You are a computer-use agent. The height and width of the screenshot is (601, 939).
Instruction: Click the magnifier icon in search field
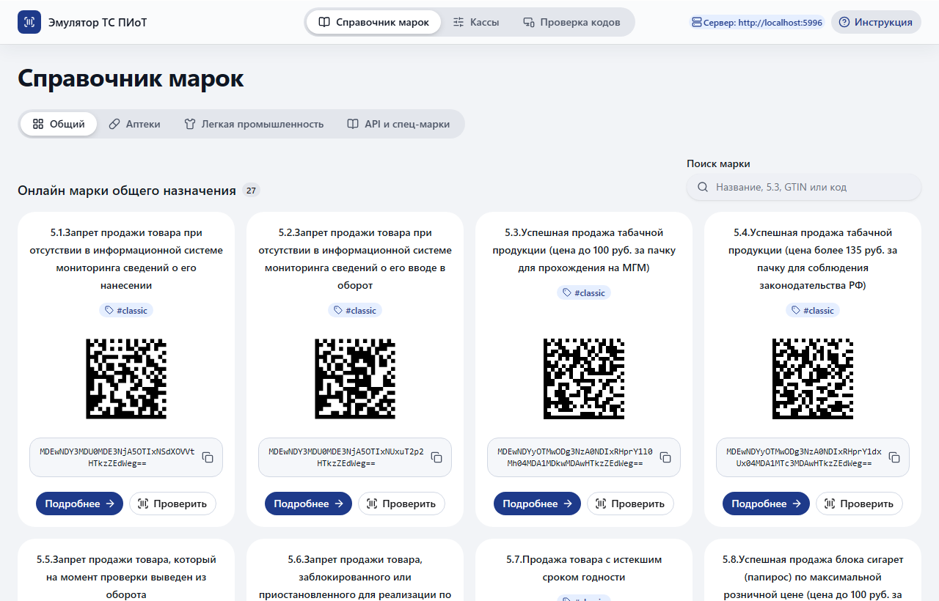703,187
